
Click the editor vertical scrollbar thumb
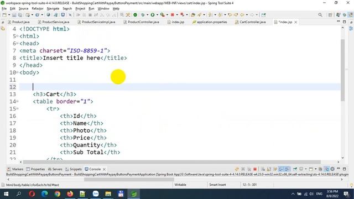pos(343,70)
